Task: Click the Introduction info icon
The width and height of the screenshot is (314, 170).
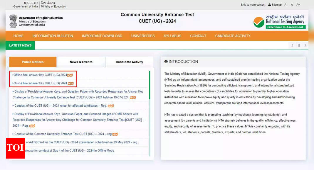Action: coord(166,62)
